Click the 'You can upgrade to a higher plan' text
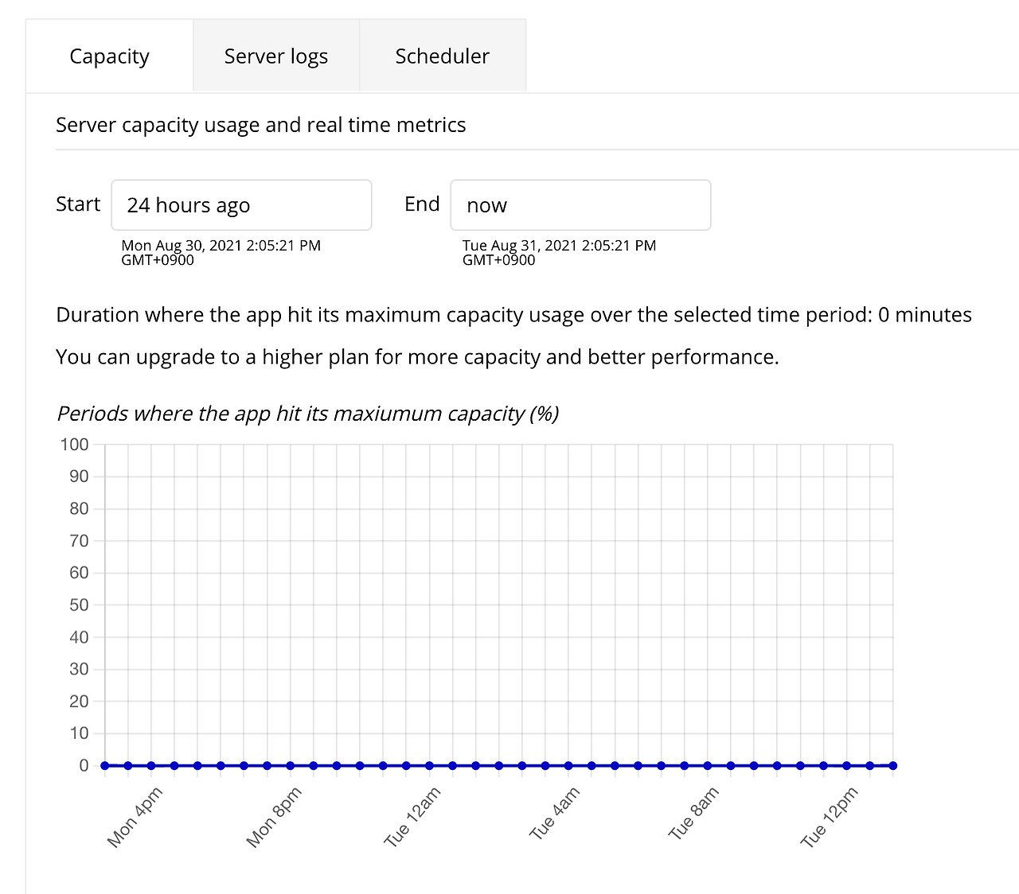This screenshot has width=1019, height=894. point(417,357)
